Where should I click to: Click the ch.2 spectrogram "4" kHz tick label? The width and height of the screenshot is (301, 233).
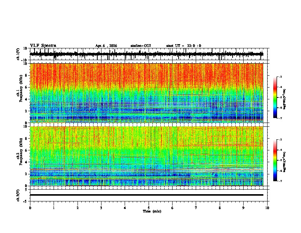point(26,162)
